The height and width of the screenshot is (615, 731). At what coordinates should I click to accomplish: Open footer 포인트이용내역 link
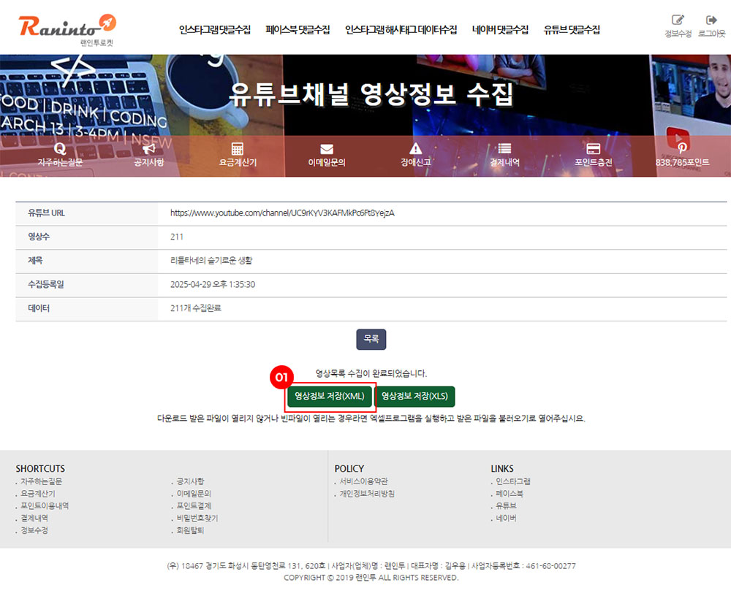45,505
